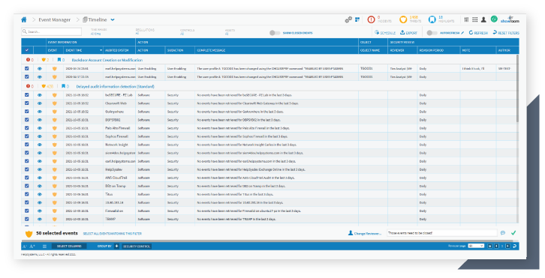
Task: Click the red Incidents alert icon
Action: [x=371, y=19]
